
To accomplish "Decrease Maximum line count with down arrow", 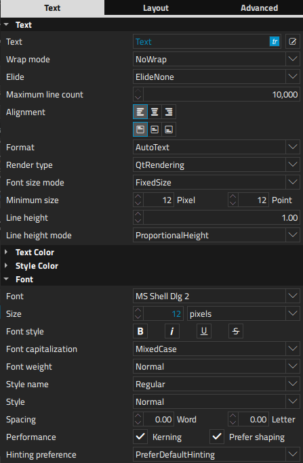I will tap(138, 97).
